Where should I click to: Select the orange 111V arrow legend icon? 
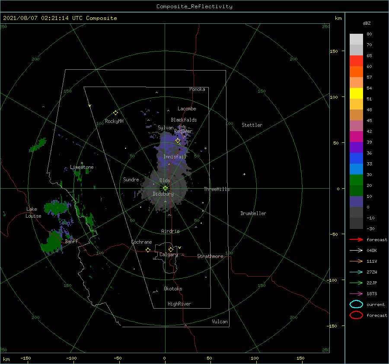coord(356,261)
